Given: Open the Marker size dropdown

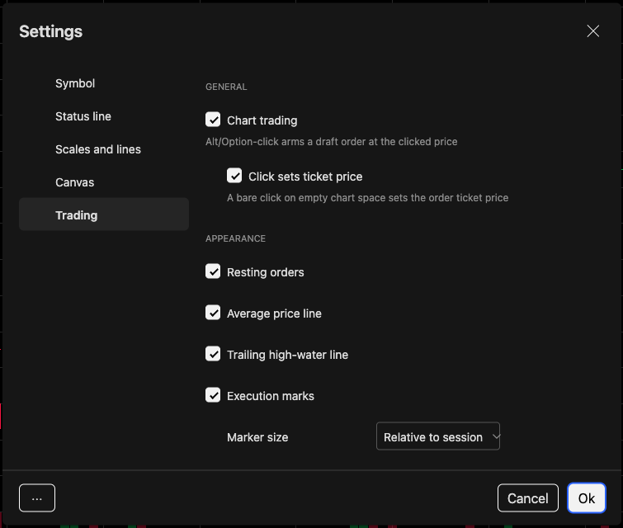Looking at the screenshot, I should point(438,436).
